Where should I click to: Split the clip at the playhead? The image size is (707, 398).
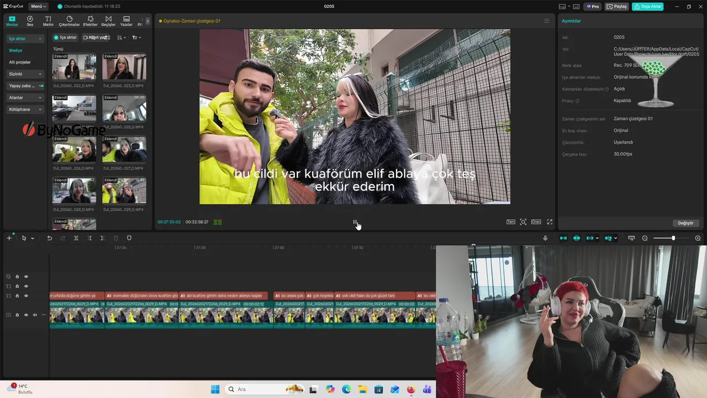(x=76, y=238)
